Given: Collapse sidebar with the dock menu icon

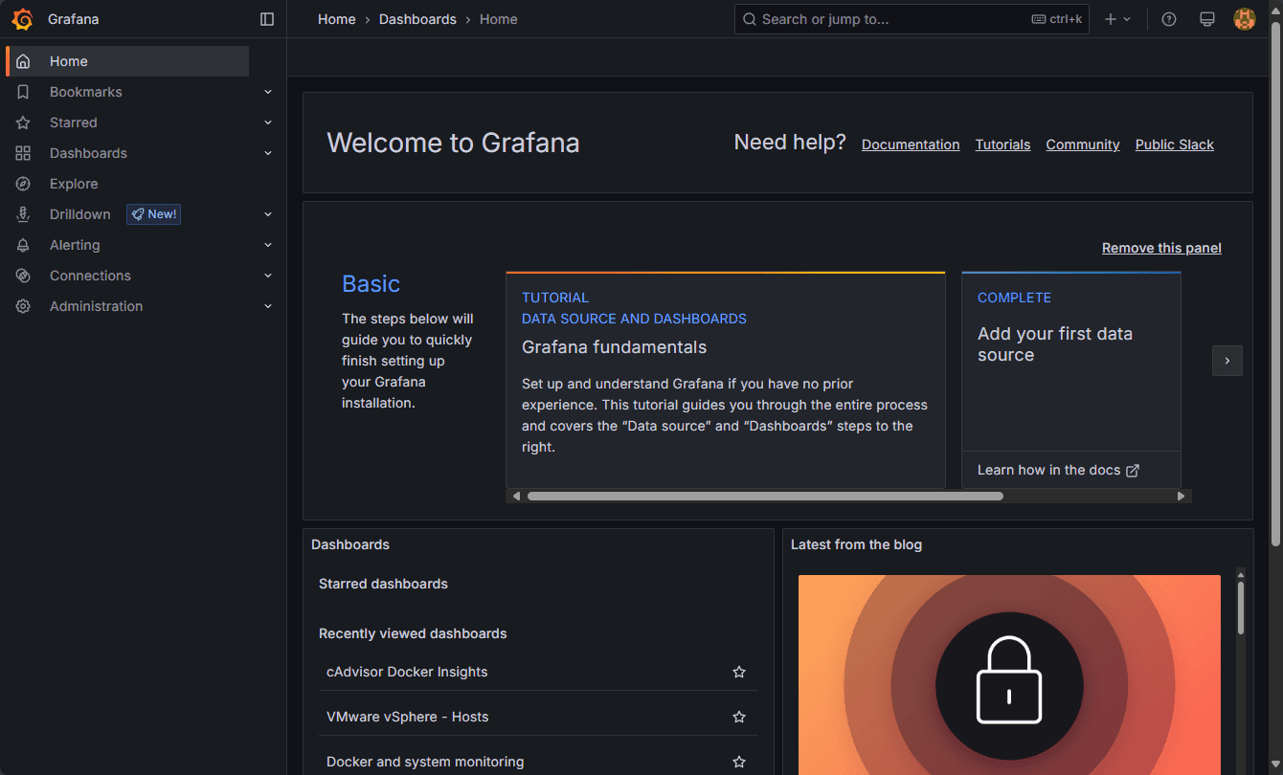Looking at the screenshot, I should (x=267, y=19).
